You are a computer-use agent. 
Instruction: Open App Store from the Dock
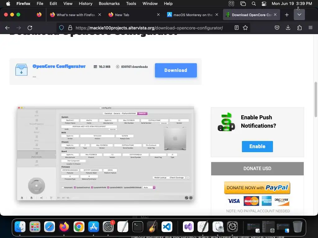(93, 227)
